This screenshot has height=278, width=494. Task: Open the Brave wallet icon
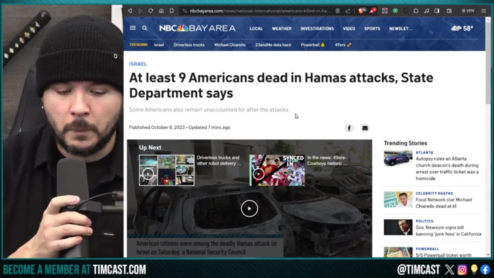(x=449, y=11)
